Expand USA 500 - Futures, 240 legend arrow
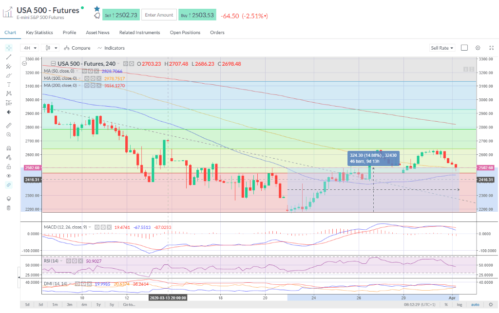The width and height of the screenshot is (499, 313). coord(118,64)
